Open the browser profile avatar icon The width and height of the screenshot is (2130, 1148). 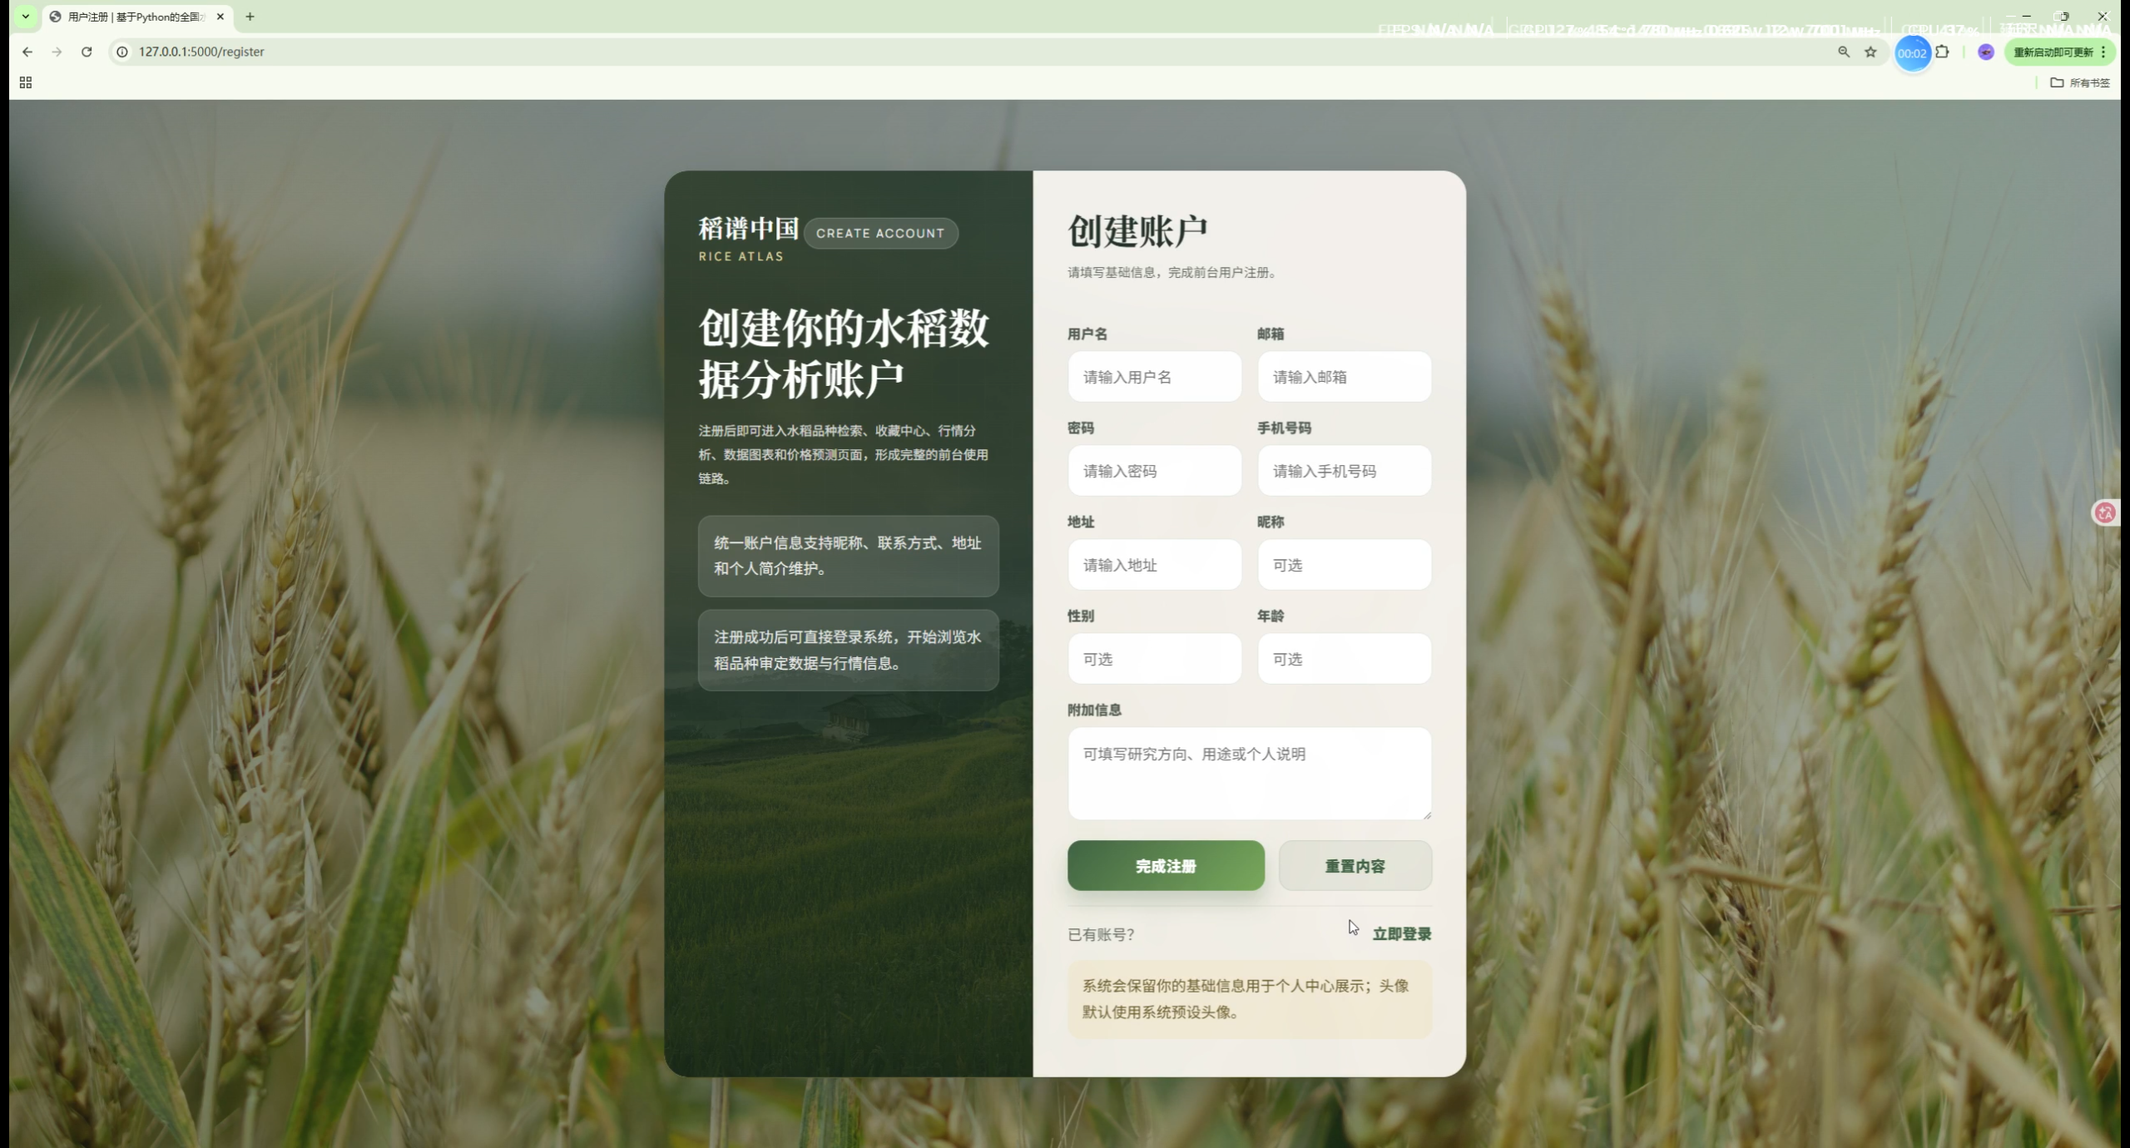coord(1986,52)
